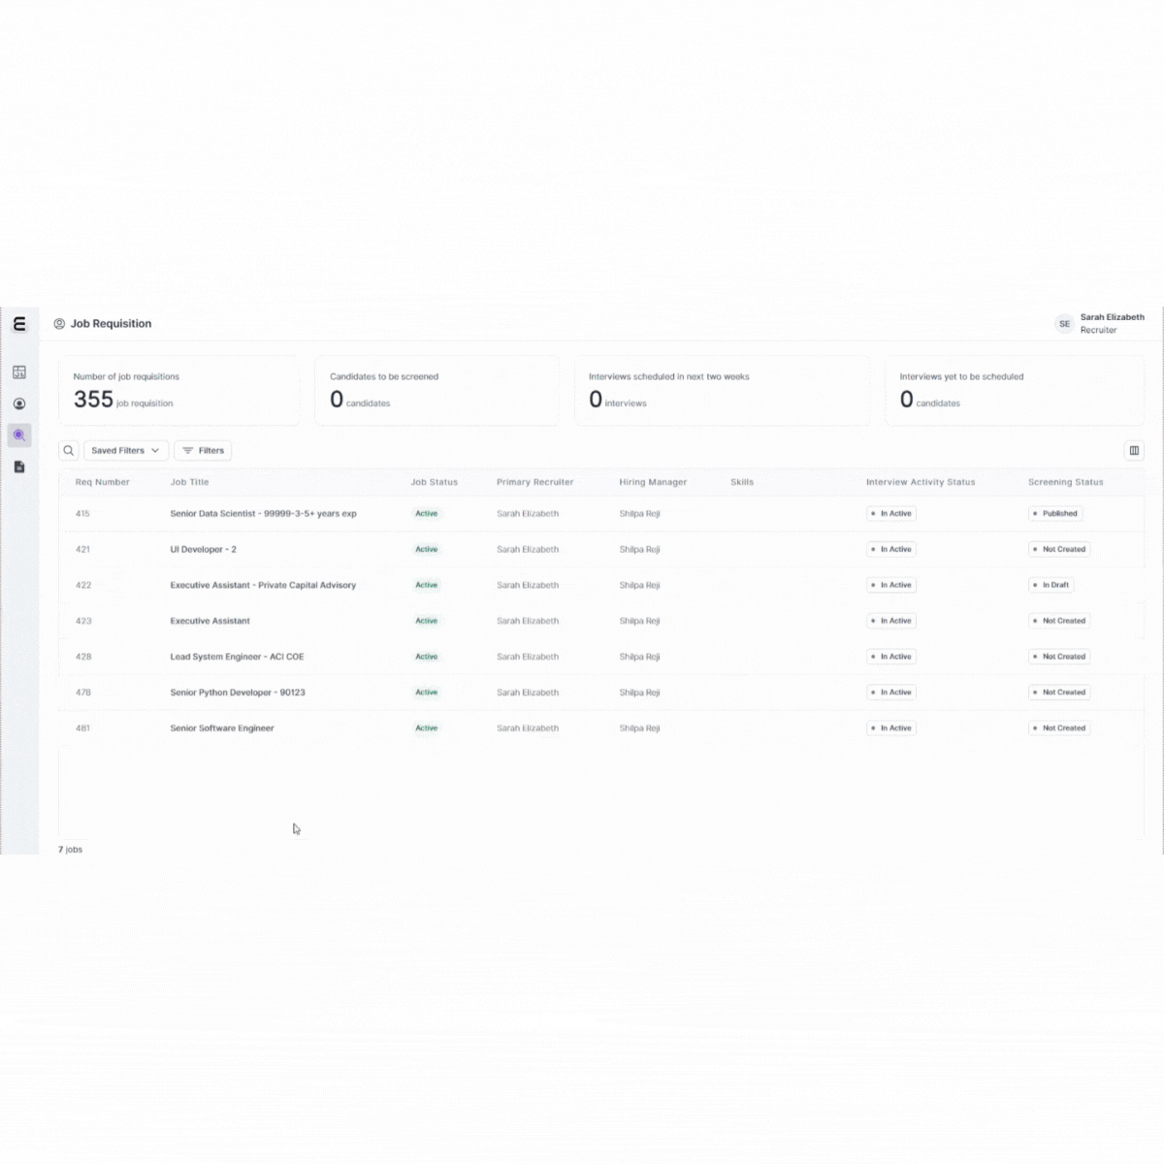Screen dimensions: 1164x1164
Task: Open the Filters panel button
Action: coord(203,450)
